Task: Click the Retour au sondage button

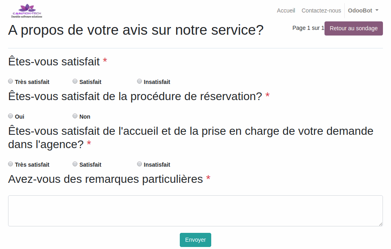Action: pyautogui.click(x=354, y=29)
